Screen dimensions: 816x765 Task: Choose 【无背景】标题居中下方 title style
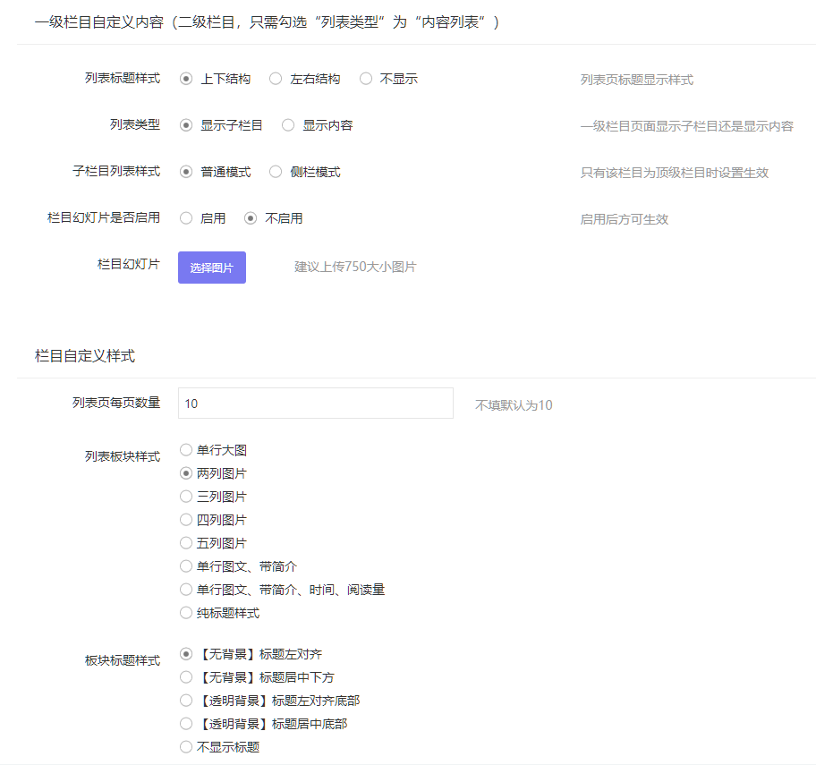coord(186,677)
